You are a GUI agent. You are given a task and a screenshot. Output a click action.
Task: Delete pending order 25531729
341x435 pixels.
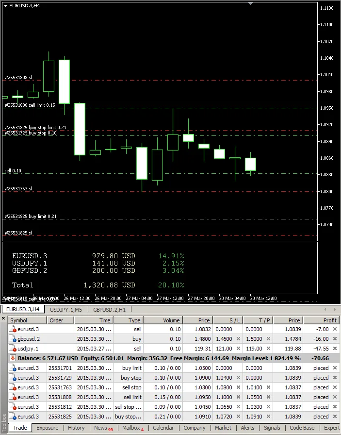tap(335, 378)
